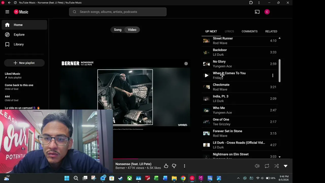Viewport: 325px width, 183px height.
Task: Open Outlook from the taskbar
Action: [103, 178]
